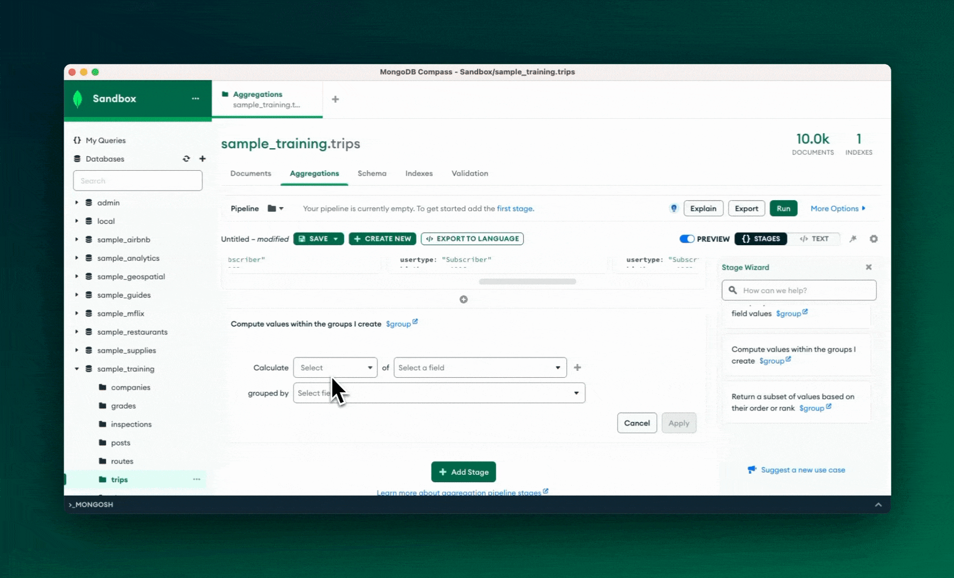954x578 pixels.
Task: Collapse the sample_training database tree
Action: [76, 369]
